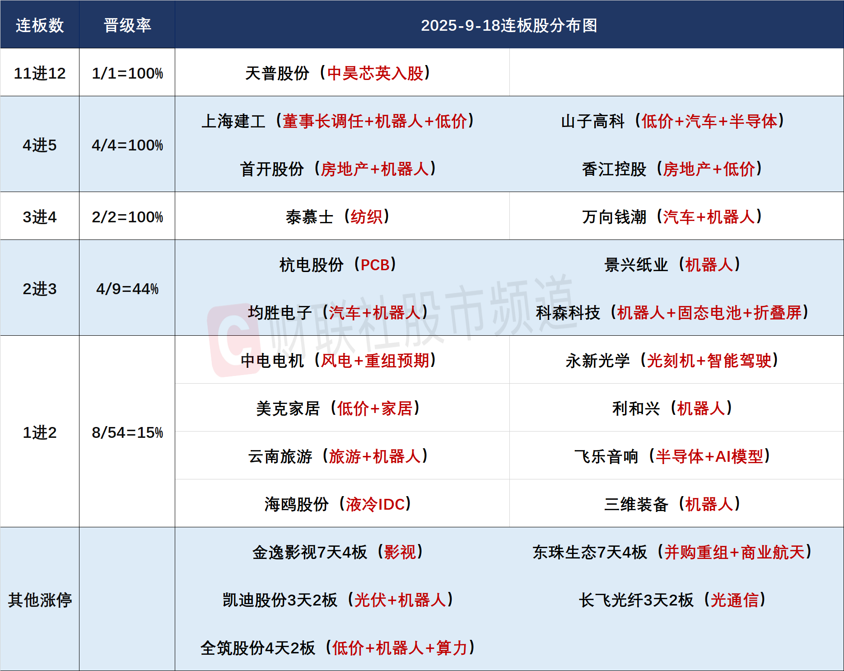Click the 中电电机 stock entry
The width and height of the screenshot is (844, 671).
[x=338, y=360]
